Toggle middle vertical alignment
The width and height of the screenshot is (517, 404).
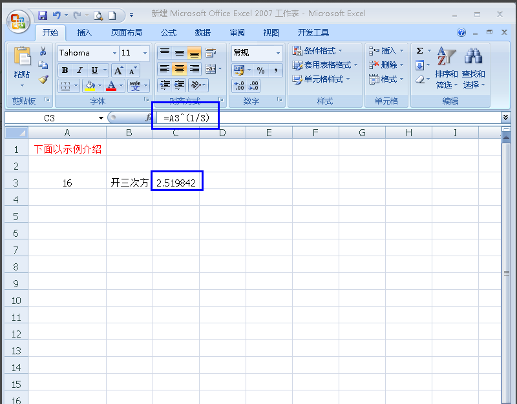tap(180, 52)
